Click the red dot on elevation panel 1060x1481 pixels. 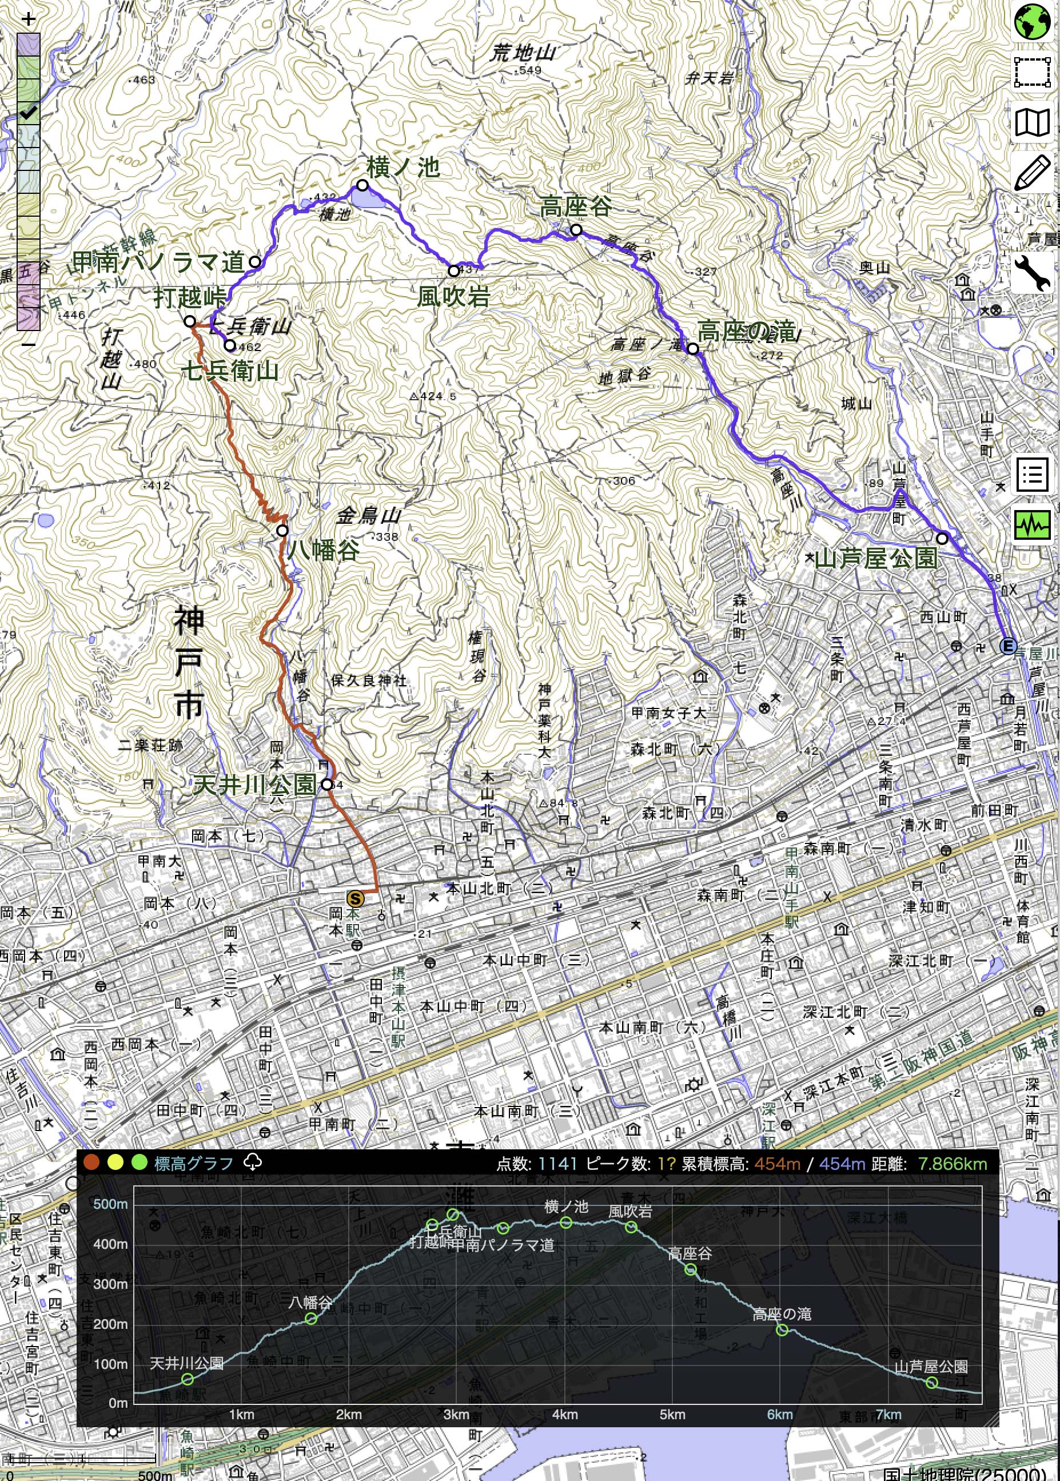[91, 1162]
